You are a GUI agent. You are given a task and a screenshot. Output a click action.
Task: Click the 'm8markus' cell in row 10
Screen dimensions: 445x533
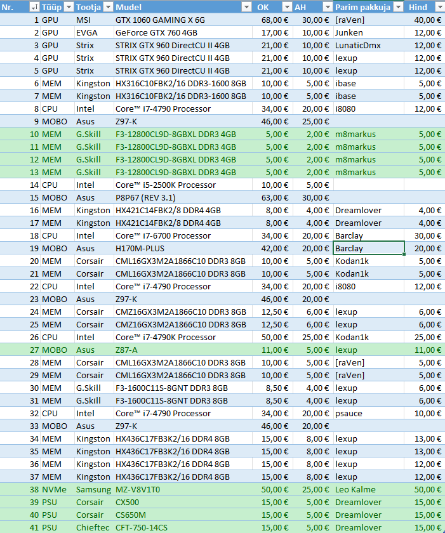(x=369, y=135)
